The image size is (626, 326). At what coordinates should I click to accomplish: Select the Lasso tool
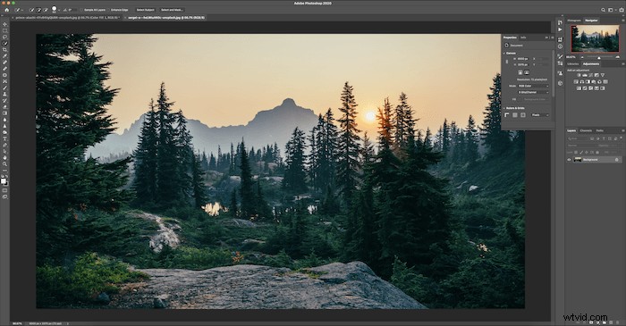tap(4, 37)
